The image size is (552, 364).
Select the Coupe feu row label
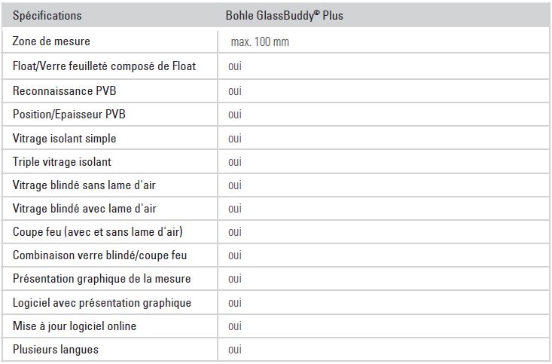(x=97, y=232)
